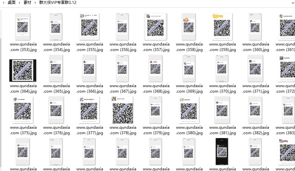This screenshot has height=171, width=295.
Task: Open the 桌面 breadcrumb folder
Action: click(12, 3)
